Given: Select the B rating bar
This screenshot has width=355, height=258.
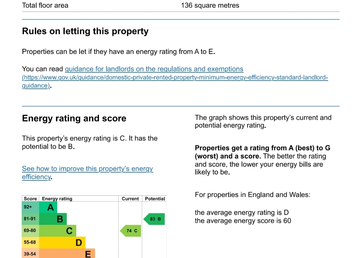Looking at the screenshot, I should (x=53, y=219).
